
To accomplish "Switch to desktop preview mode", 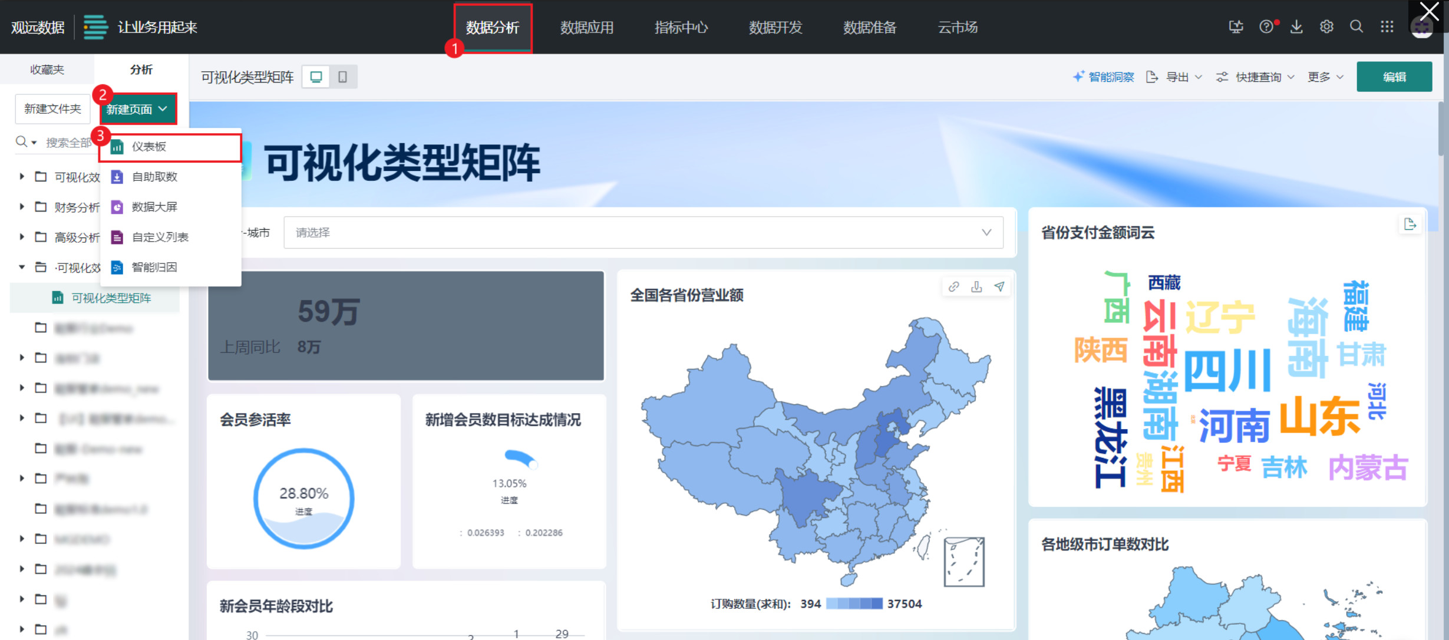I will [316, 77].
